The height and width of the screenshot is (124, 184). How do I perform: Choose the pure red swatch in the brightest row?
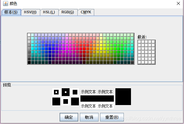coord(84,48)
